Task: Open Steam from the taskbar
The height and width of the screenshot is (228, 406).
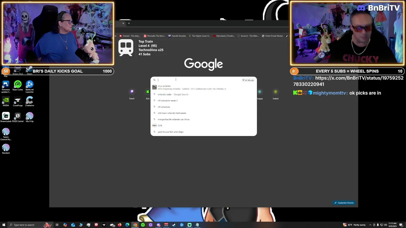Action: point(174,225)
